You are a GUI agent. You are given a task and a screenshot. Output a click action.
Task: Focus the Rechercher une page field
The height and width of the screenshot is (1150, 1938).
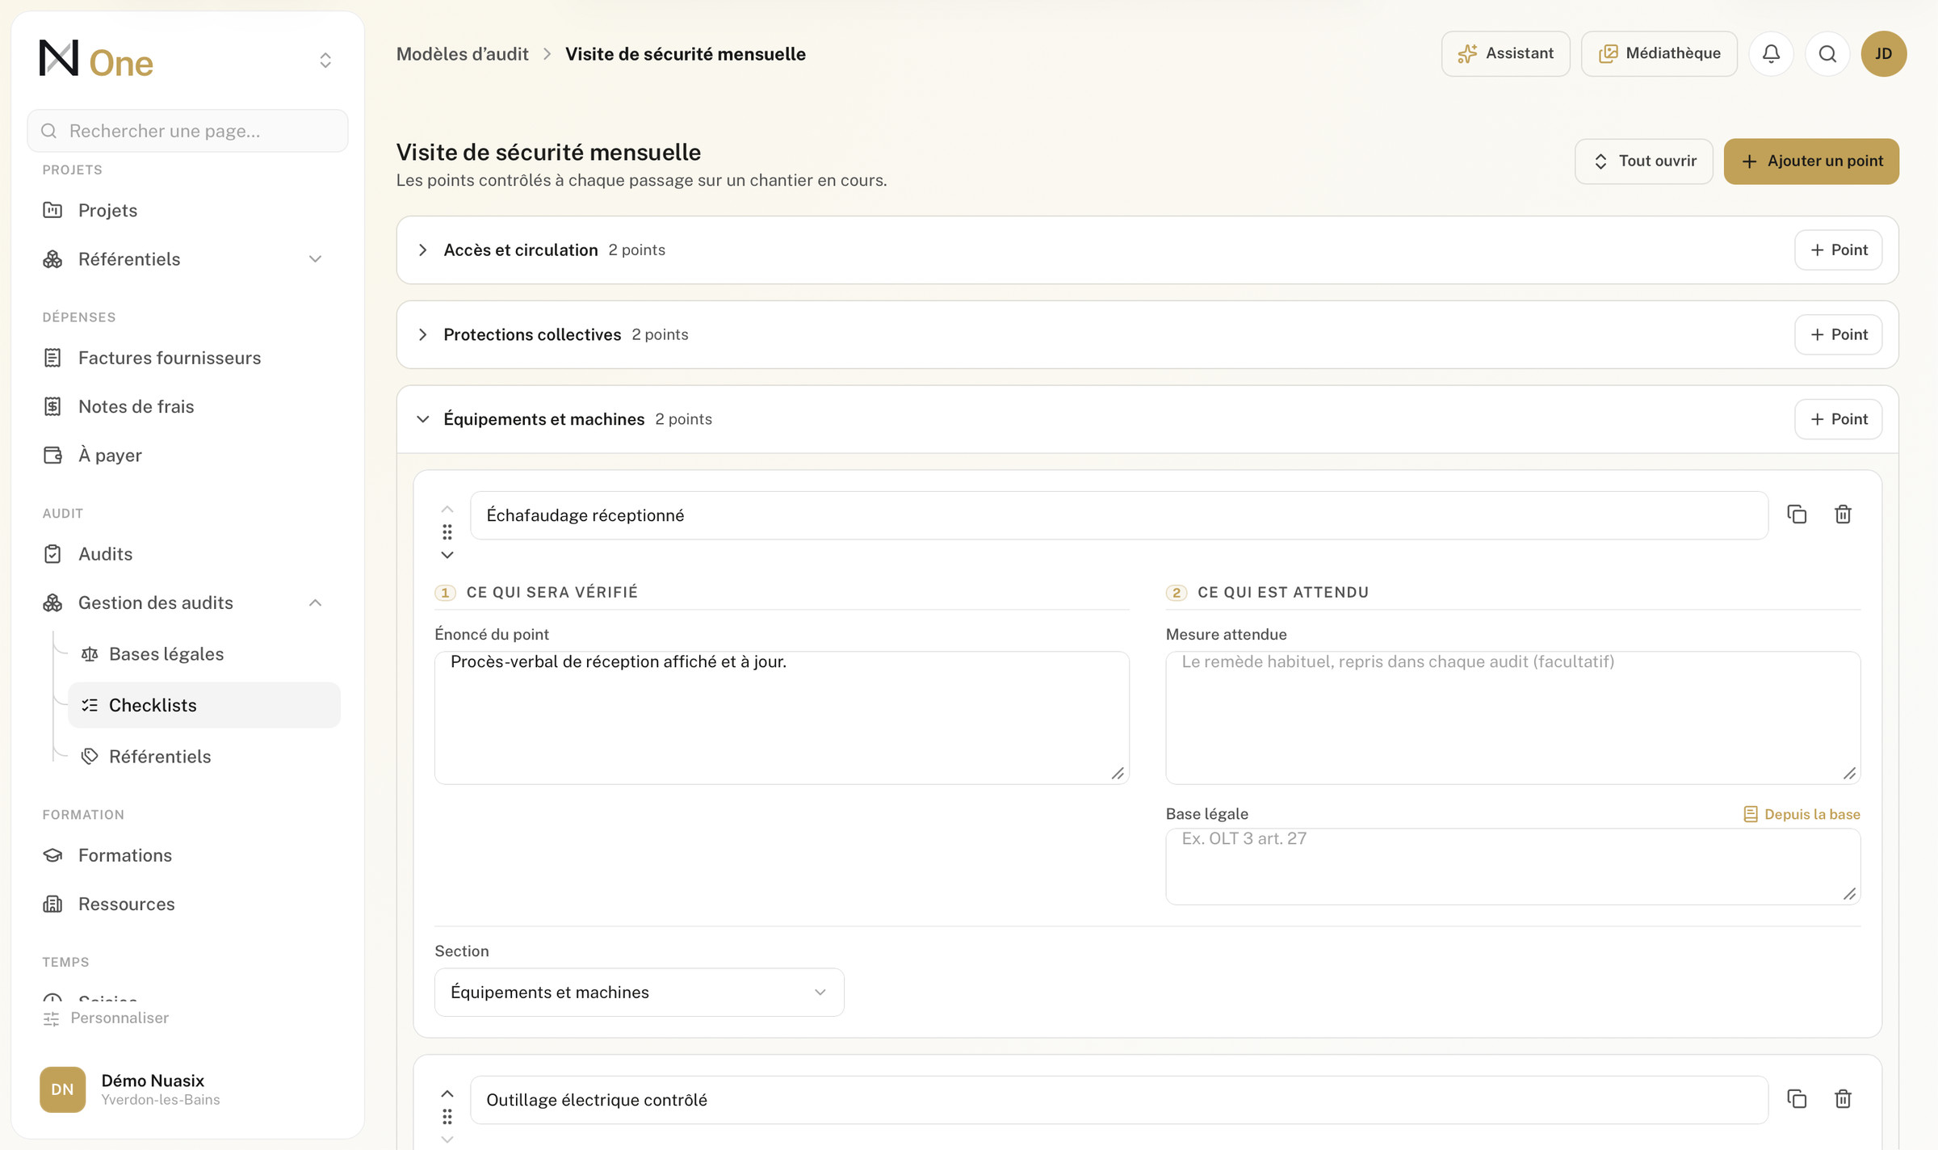[x=187, y=131]
